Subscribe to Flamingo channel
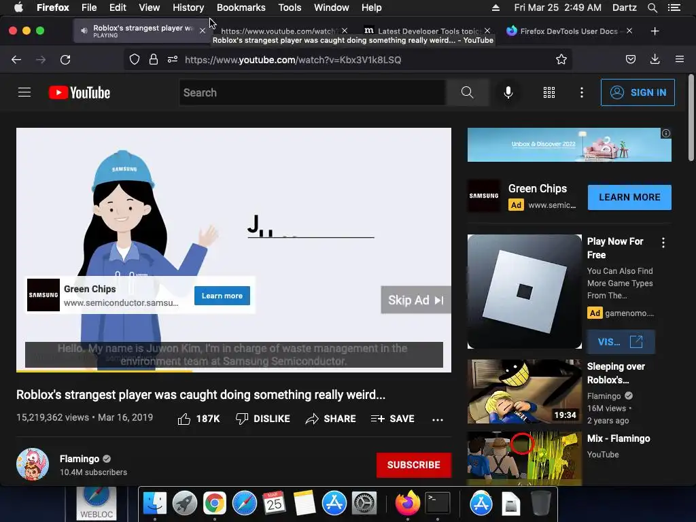This screenshot has height=522, width=696. pyautogui.click(x=414, y=465)
